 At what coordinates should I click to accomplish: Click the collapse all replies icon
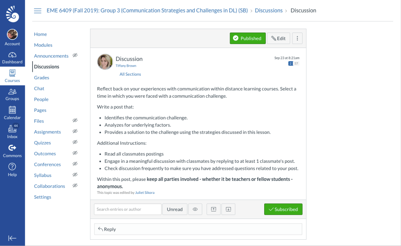point(213,209)
